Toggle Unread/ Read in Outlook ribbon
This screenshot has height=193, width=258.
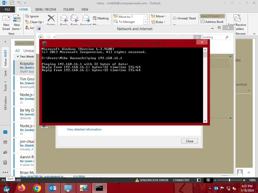point(184,18)
